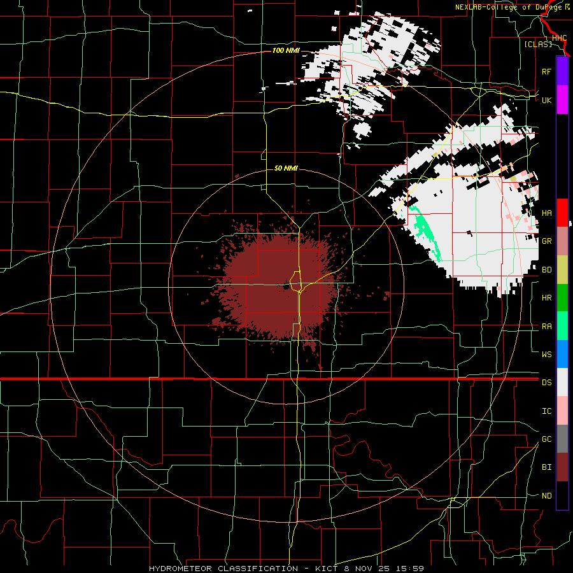The height and width of the screenshot is (573, 573).
Task: Click the IC legend label
Action: click(546, 411)
